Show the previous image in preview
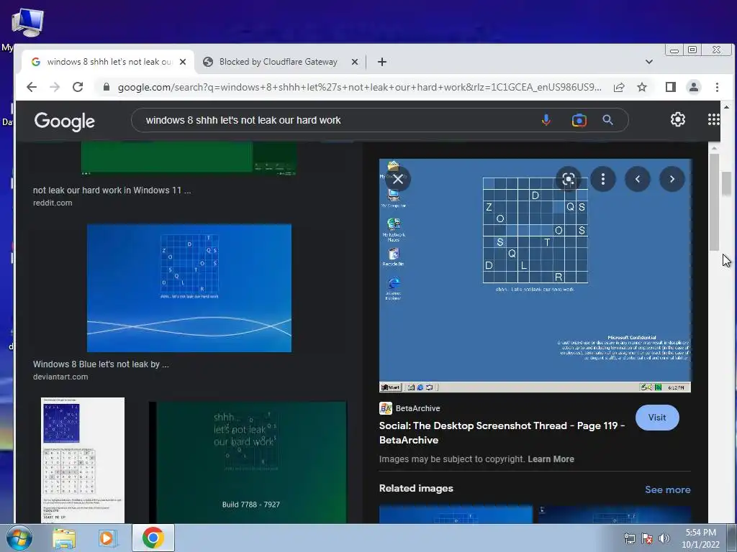This screenshot has height=552, width=737. coord(638,179)
